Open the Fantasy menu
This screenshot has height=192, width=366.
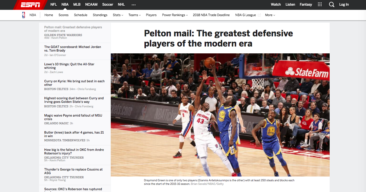(x=306, y=4)
